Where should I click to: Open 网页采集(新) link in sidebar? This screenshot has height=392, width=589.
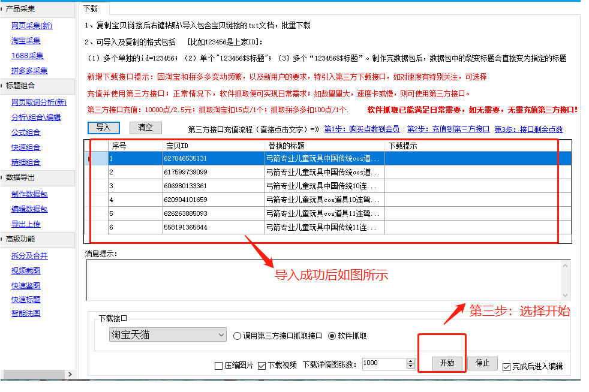point(32,26)
